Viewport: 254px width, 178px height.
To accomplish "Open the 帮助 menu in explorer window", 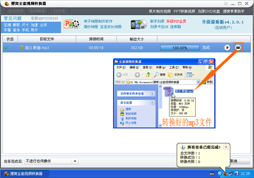I will coord(187,67).
